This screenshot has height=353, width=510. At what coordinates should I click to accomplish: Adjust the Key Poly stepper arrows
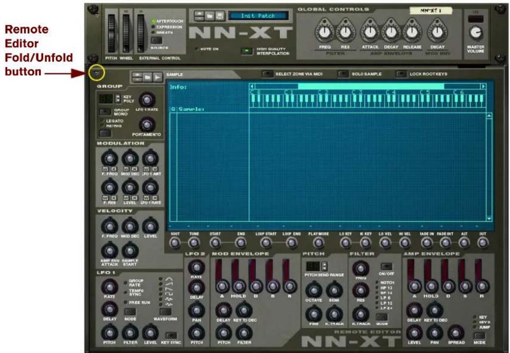(118, 98)
